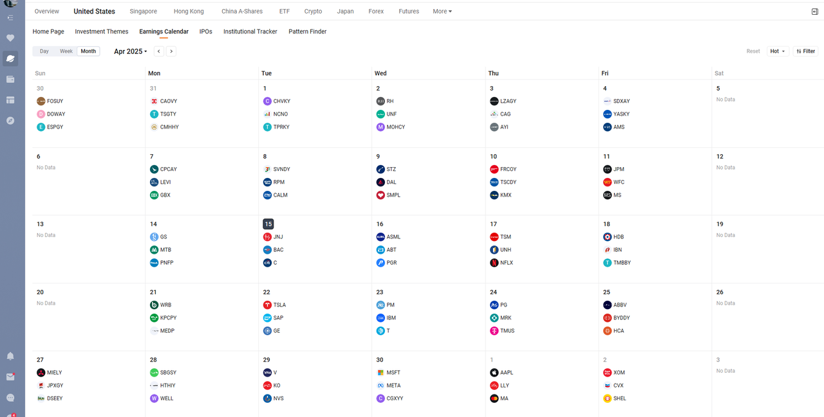Click the layout panel icon in sidebar

click(10, 100)
